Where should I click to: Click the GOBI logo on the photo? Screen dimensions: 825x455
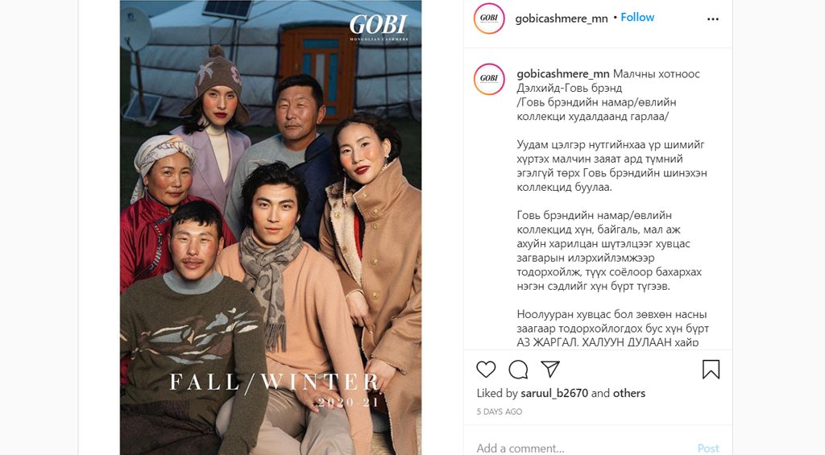tap(379, 27)
